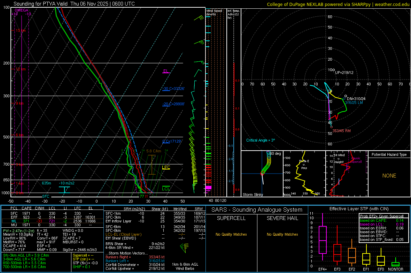Click the 353/45 RM storm motion label
The image size is (411, 273).
tap(341, 131)
